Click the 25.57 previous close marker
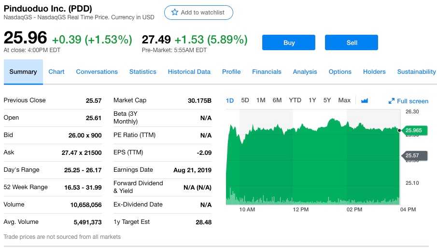Viewport: 437px width, 248px height. click(414, 155)
